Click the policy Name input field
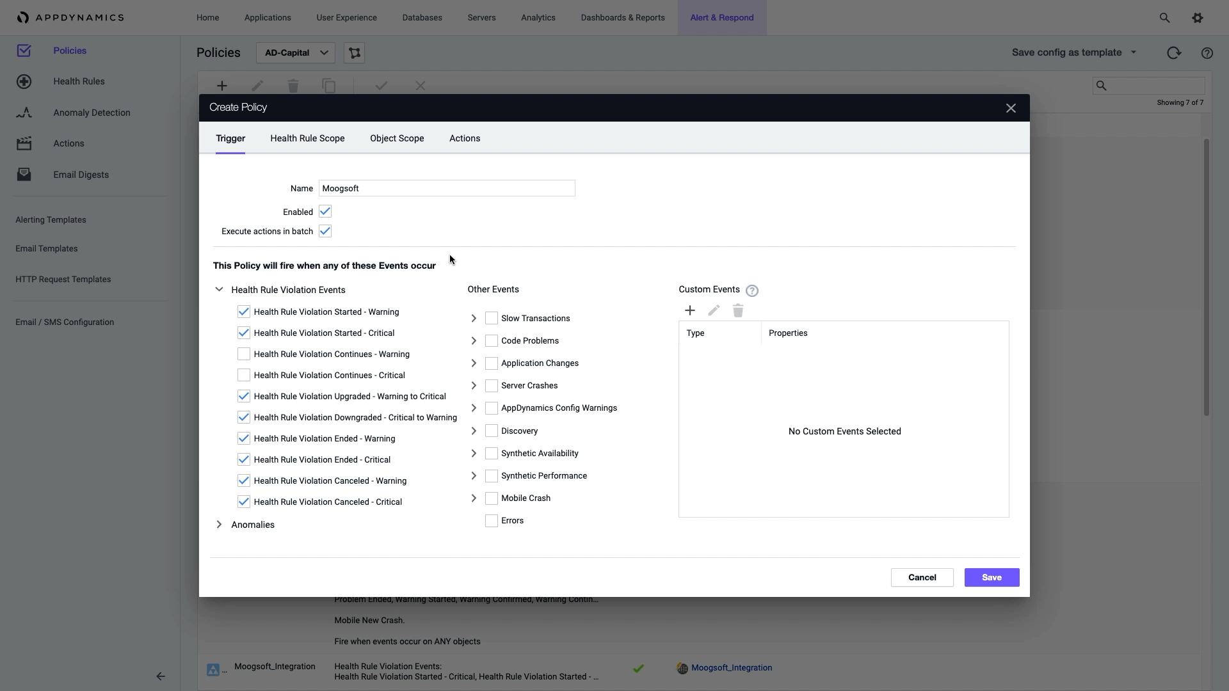The width and height of the screenshot is (1229, 691). [447, 188]
